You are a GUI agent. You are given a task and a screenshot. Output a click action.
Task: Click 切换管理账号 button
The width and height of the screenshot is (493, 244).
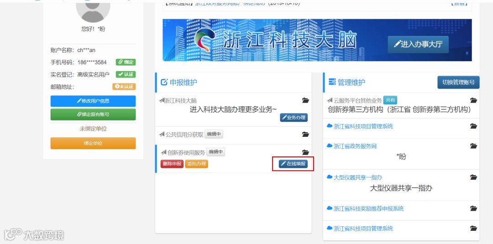tap(458, 83)
